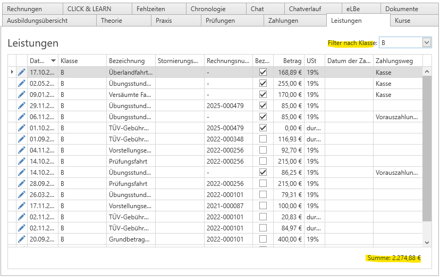Image resolution: width=440 pixels, height=277 pixels.
Task: Mark the 92,70 € row as paid
Action: click(263, 150)
